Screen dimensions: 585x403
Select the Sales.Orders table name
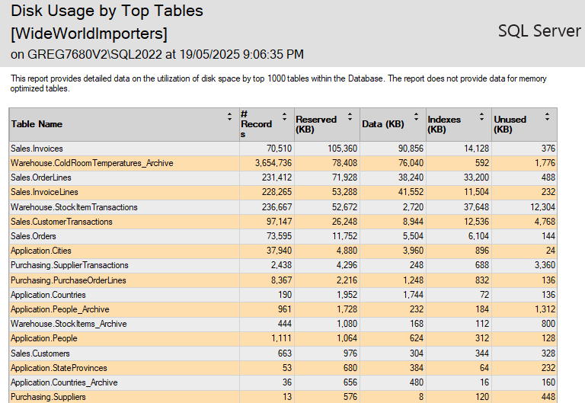pos(34,236)
